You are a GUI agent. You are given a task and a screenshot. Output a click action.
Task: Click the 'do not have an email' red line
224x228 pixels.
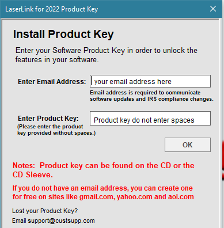(102, 188)
